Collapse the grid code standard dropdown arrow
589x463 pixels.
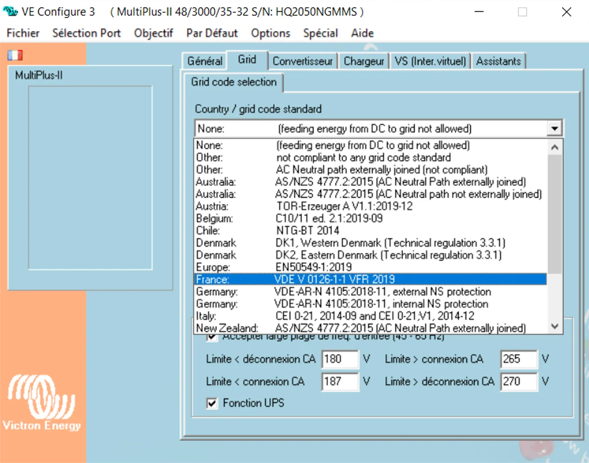pos(554,129)
